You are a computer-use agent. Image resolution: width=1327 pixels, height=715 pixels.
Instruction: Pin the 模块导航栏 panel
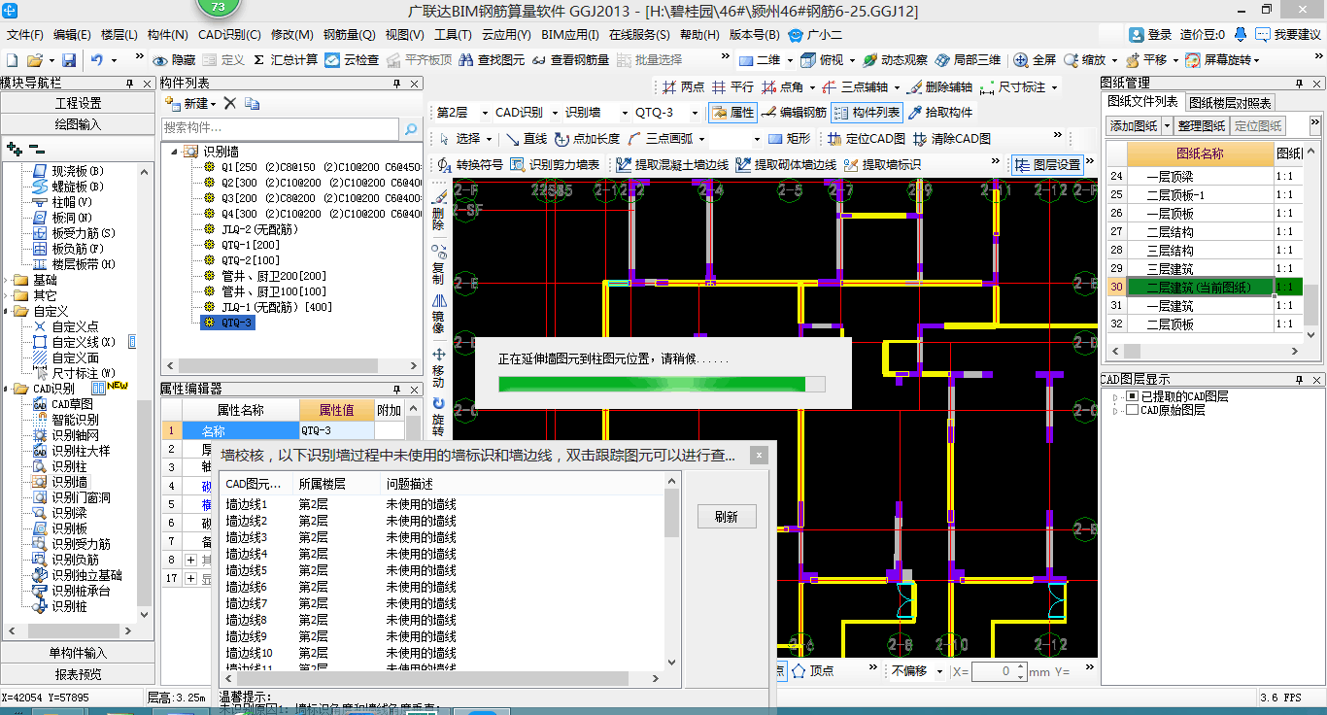130,83
